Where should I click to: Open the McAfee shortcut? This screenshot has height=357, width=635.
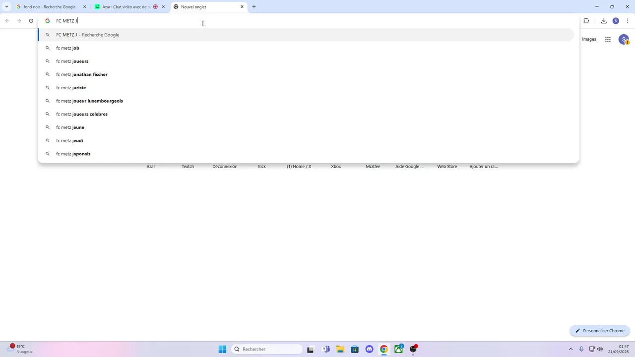coord(373,167)
